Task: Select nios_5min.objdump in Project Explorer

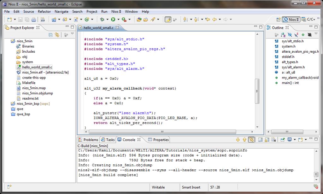Action: click(x=38, y=93)
